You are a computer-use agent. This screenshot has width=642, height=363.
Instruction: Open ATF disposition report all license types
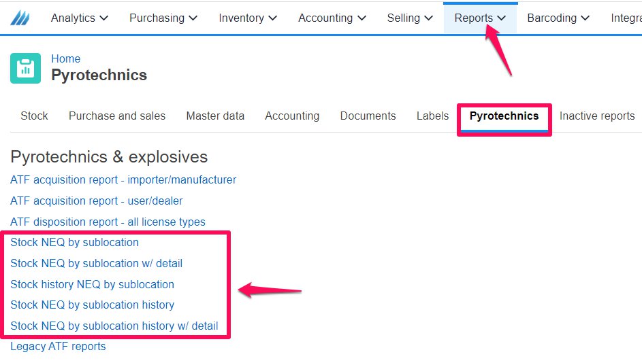coord(108,222)
